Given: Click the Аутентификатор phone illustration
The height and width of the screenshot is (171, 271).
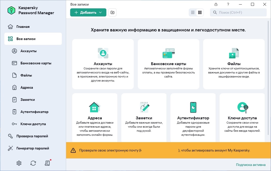Looking at the screenshot, I should pyautogui.click(x=193, y=107).
